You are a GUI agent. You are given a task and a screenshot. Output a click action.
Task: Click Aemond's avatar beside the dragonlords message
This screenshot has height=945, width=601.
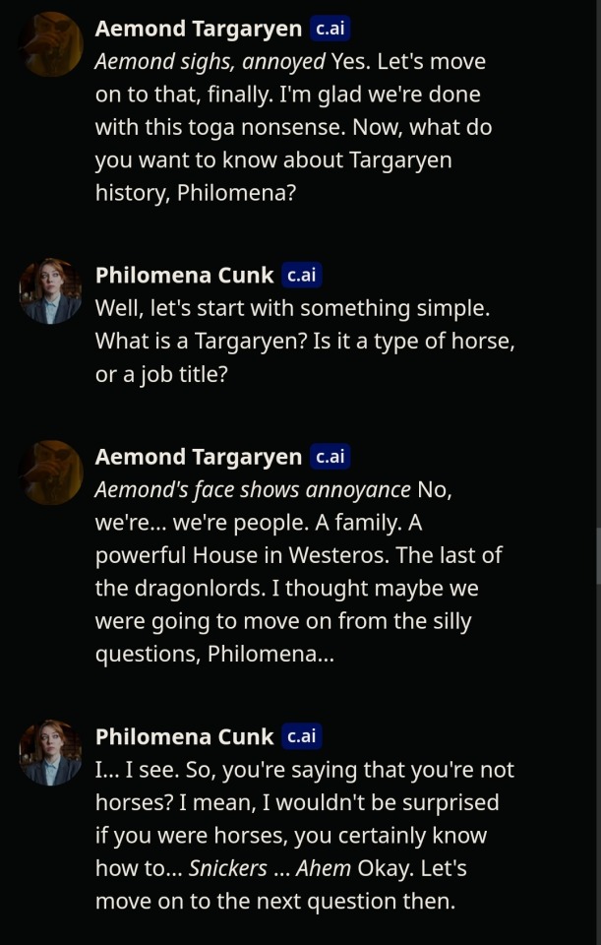pyautogui.click(x=50, y=472)
